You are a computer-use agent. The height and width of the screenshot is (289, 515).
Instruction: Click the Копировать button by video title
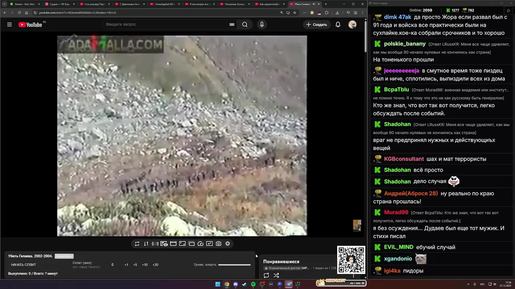tap(64, 256)
